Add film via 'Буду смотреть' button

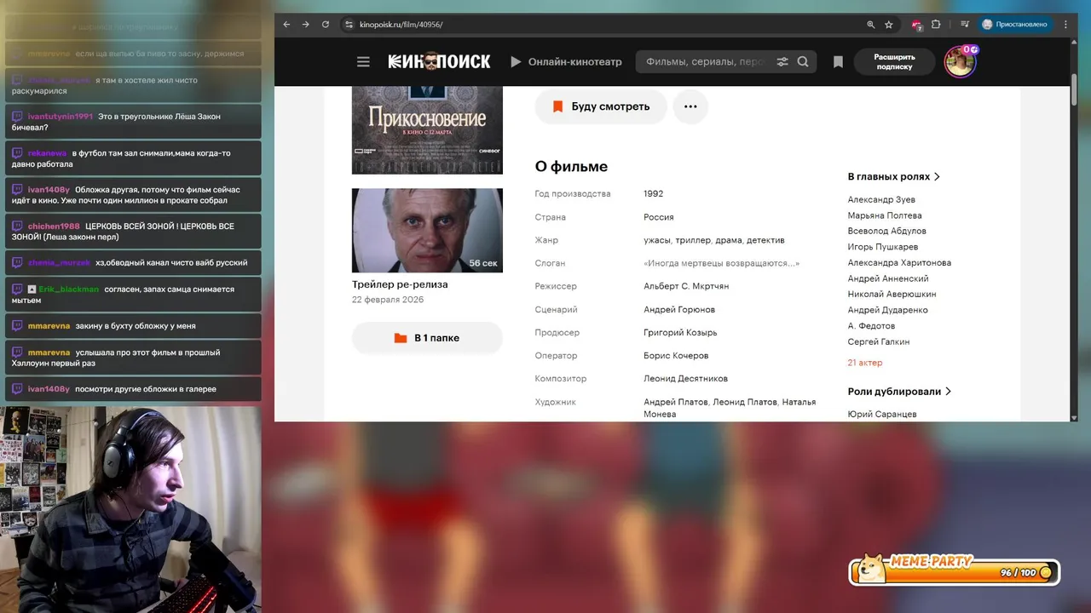[x=601, y=106]
